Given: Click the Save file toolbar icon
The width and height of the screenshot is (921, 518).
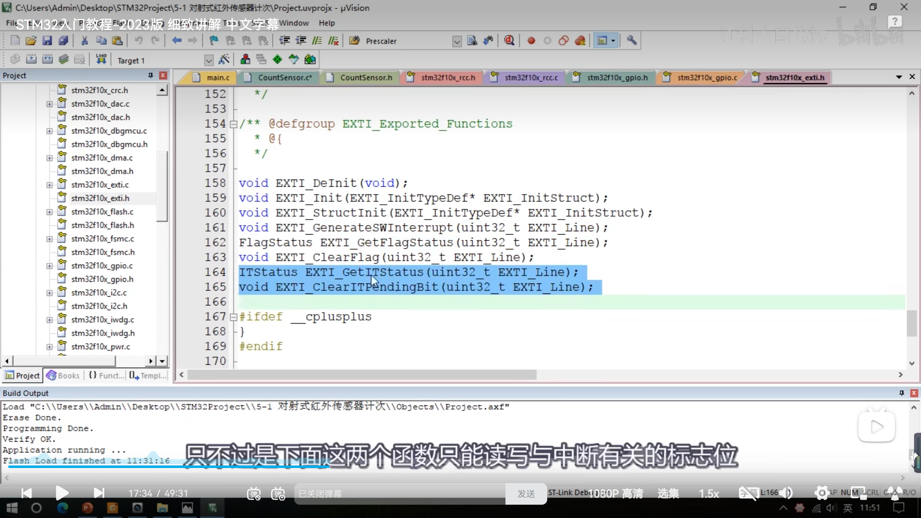Looking at the screenshot, I should click(x=47, y=41).
